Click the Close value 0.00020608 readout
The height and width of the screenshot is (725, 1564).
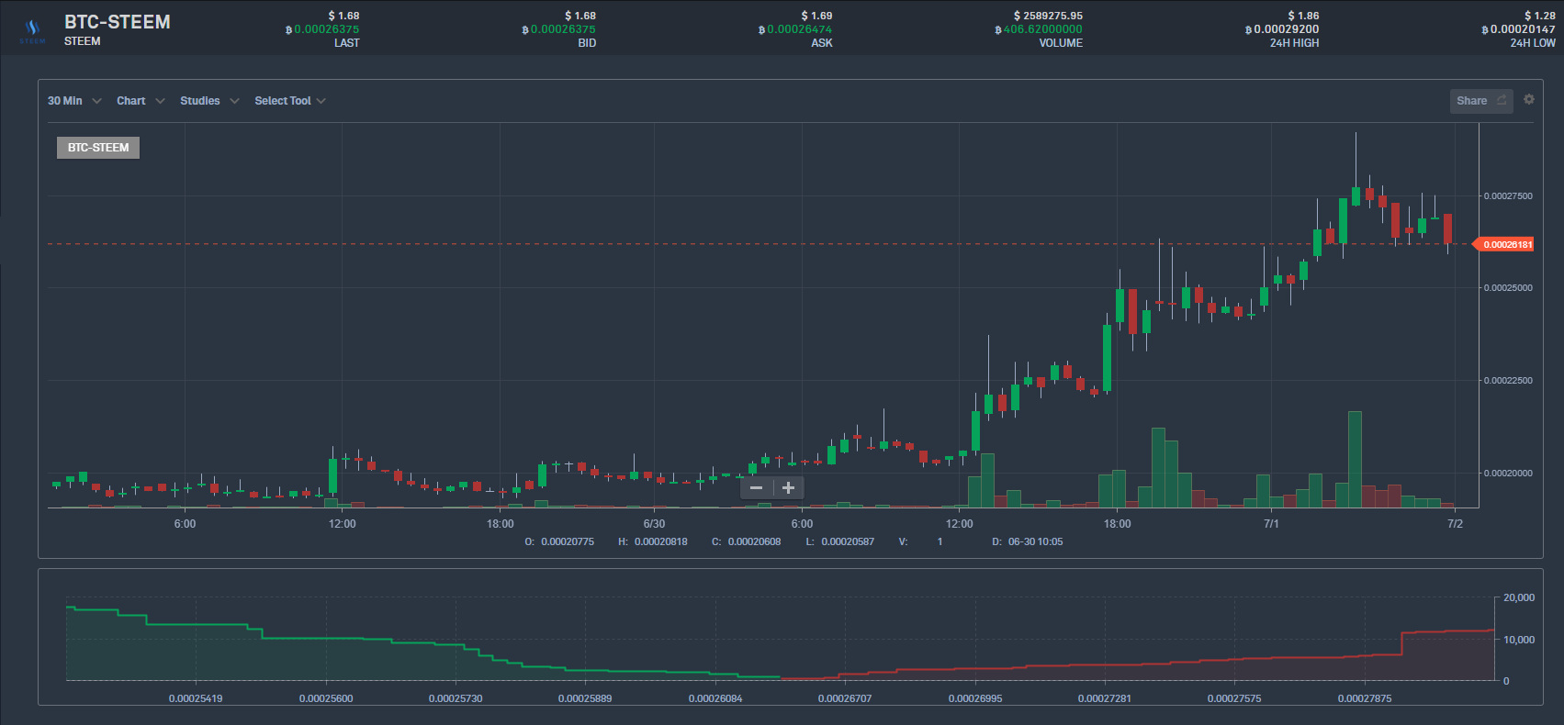tap(755, 541)
